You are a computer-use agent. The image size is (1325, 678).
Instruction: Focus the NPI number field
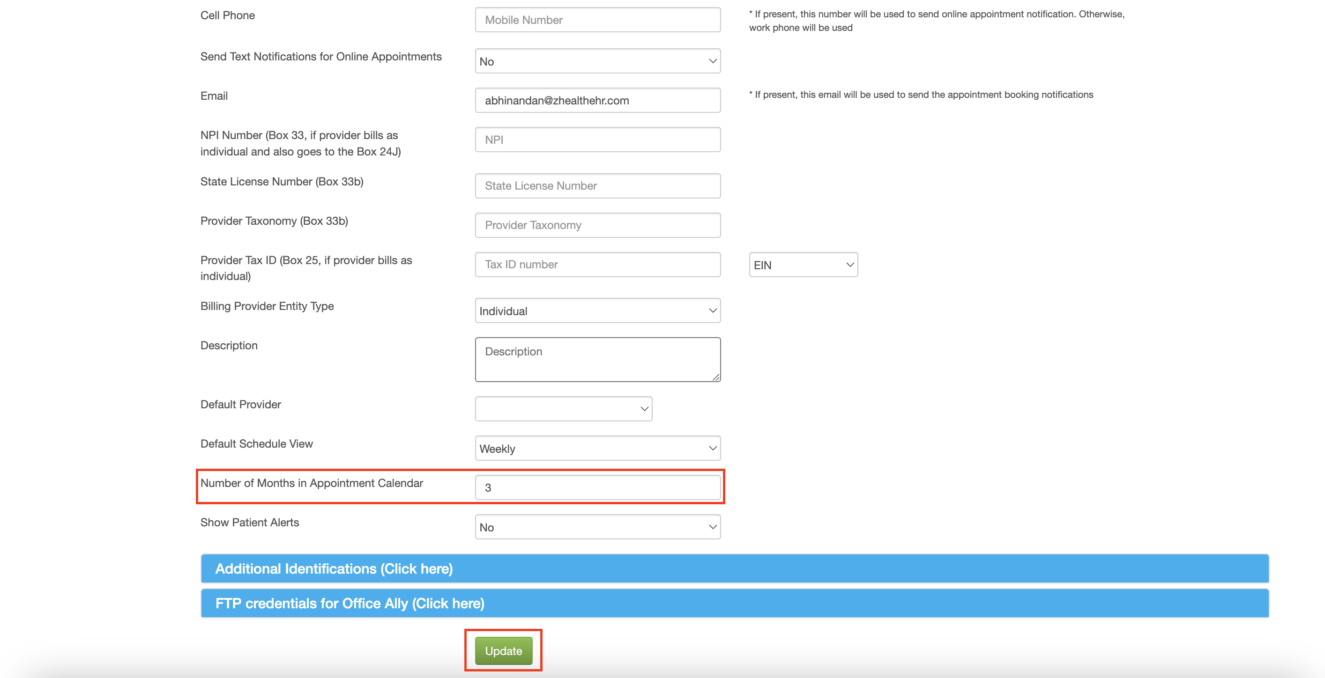[598, 140]
